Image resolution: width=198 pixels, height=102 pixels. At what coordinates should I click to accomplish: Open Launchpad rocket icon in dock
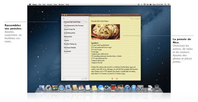tap(48, 88)
